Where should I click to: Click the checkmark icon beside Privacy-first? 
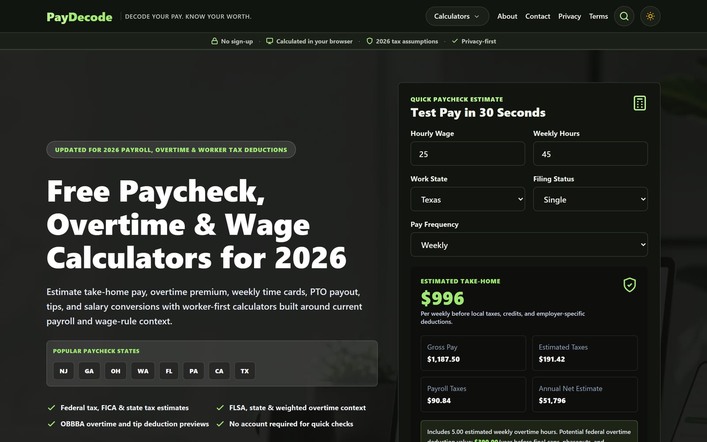455,41
